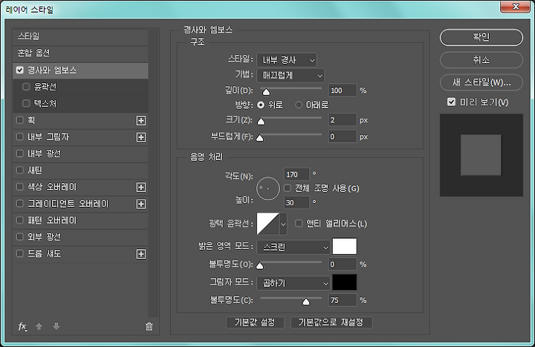Uncheck the 경사와 엠보스 checkbox
Image resolution: width=535 pixels, height=347 pixels.
click(20, 70)
